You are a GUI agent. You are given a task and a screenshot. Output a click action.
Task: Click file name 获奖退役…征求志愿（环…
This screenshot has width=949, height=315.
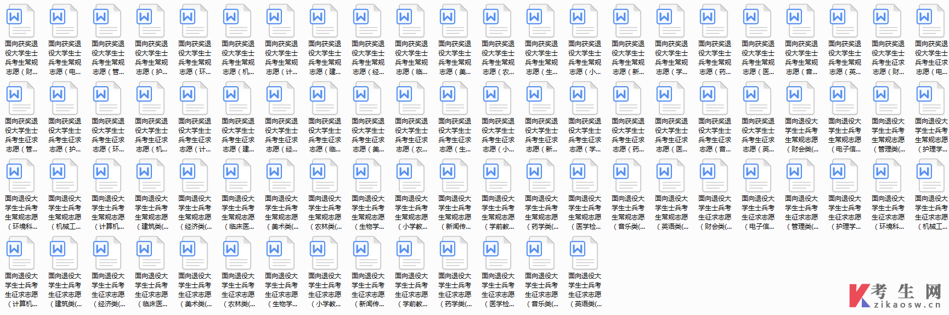pyautogui.click(x=108, y=135)
